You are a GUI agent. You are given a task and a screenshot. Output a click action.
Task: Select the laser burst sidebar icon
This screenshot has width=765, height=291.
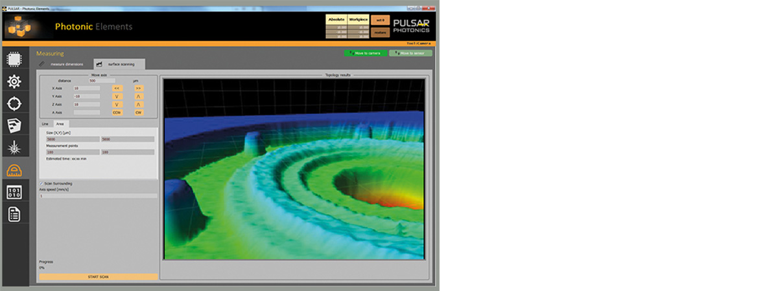pos(14,147)
